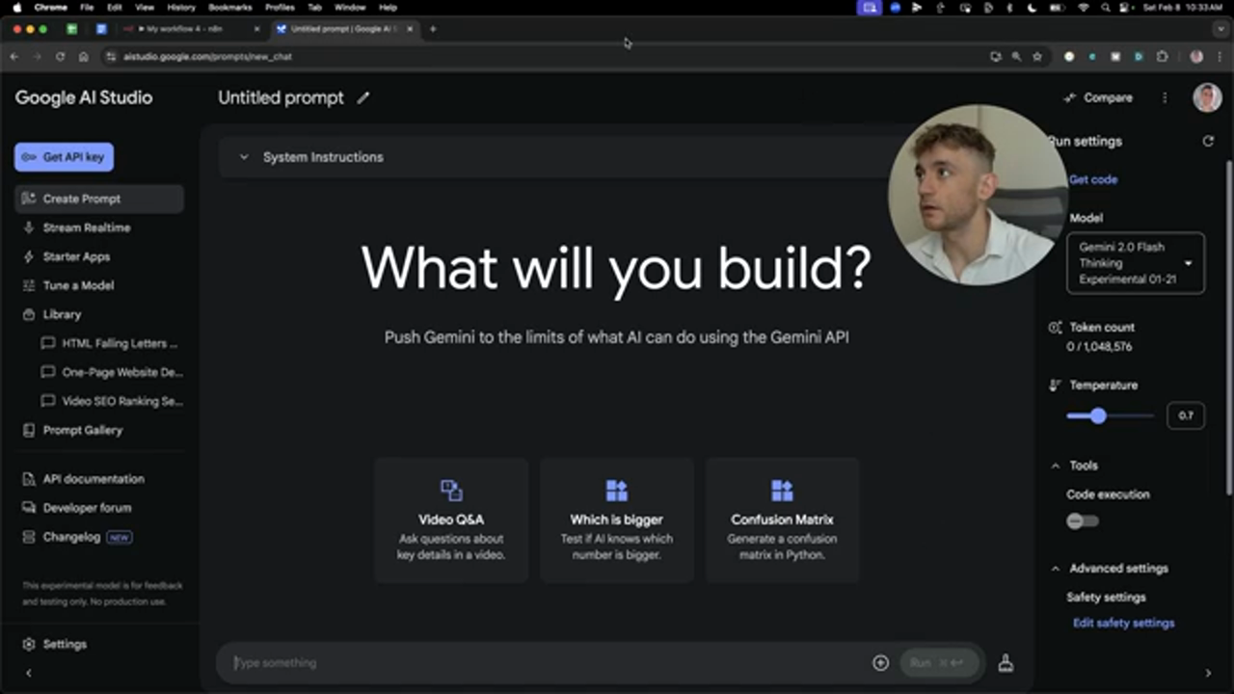Open Stream Realtime page
This screenshot has height=694, width=1234.
pyautogui.click(x=86, y=227)
